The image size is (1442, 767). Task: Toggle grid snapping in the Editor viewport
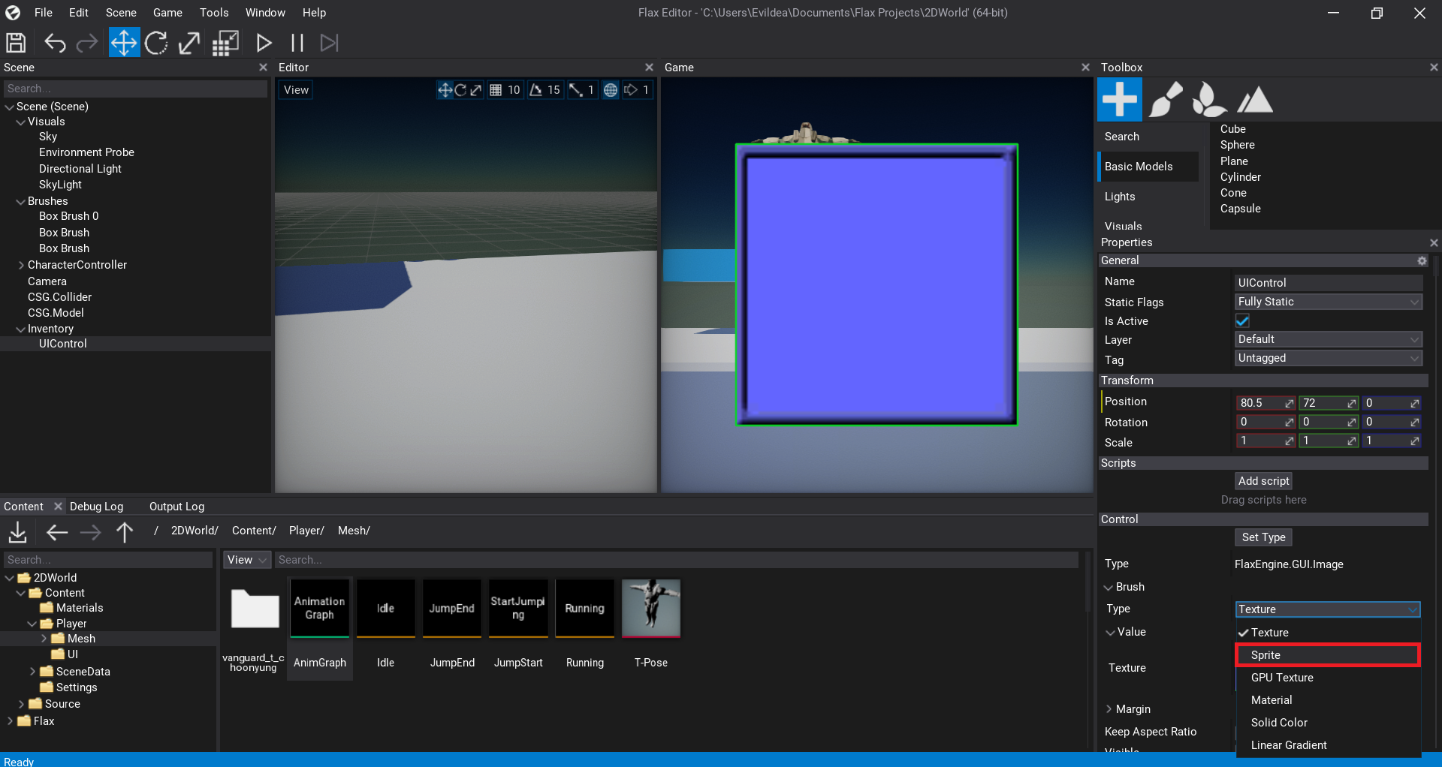(x=496, y=89)
